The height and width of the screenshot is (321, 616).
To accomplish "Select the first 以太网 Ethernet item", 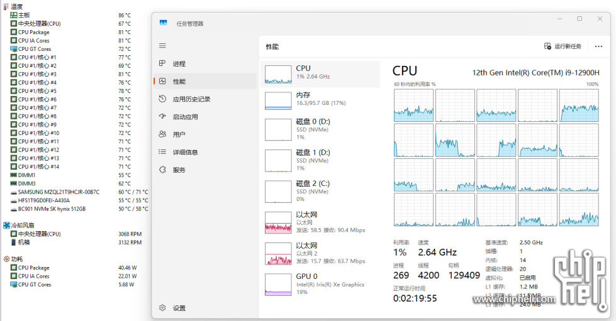I will pos(320,222).
